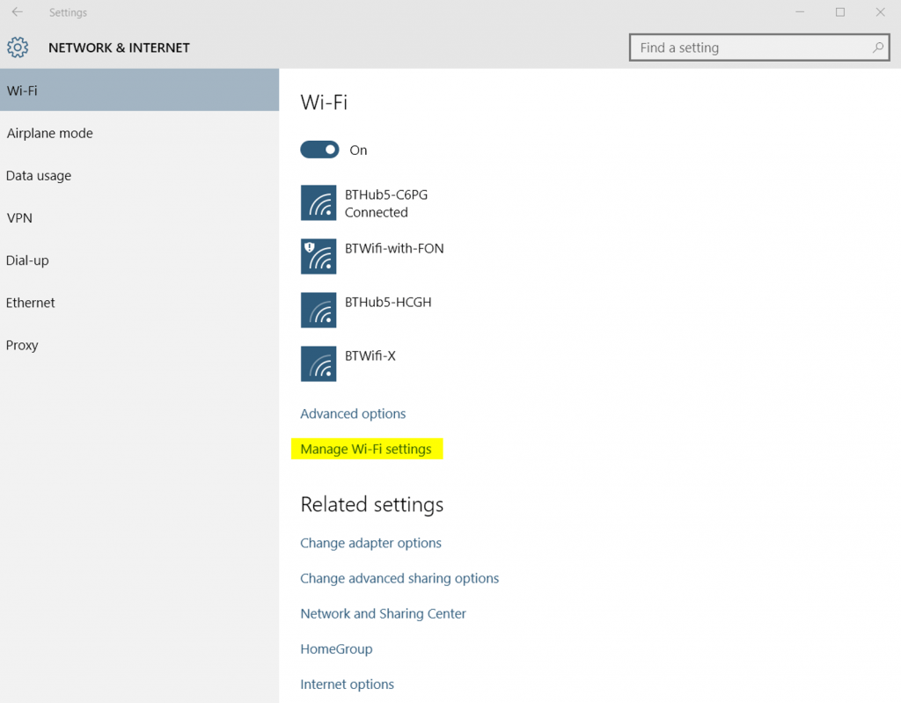
Task: Click the BTWifi-with-FON limited connectivity icon
Action: [318, 256]
